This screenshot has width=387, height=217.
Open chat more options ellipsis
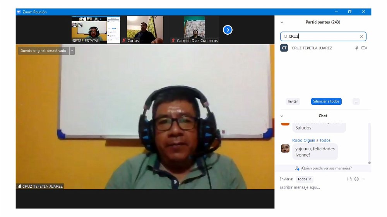(363, 179)
